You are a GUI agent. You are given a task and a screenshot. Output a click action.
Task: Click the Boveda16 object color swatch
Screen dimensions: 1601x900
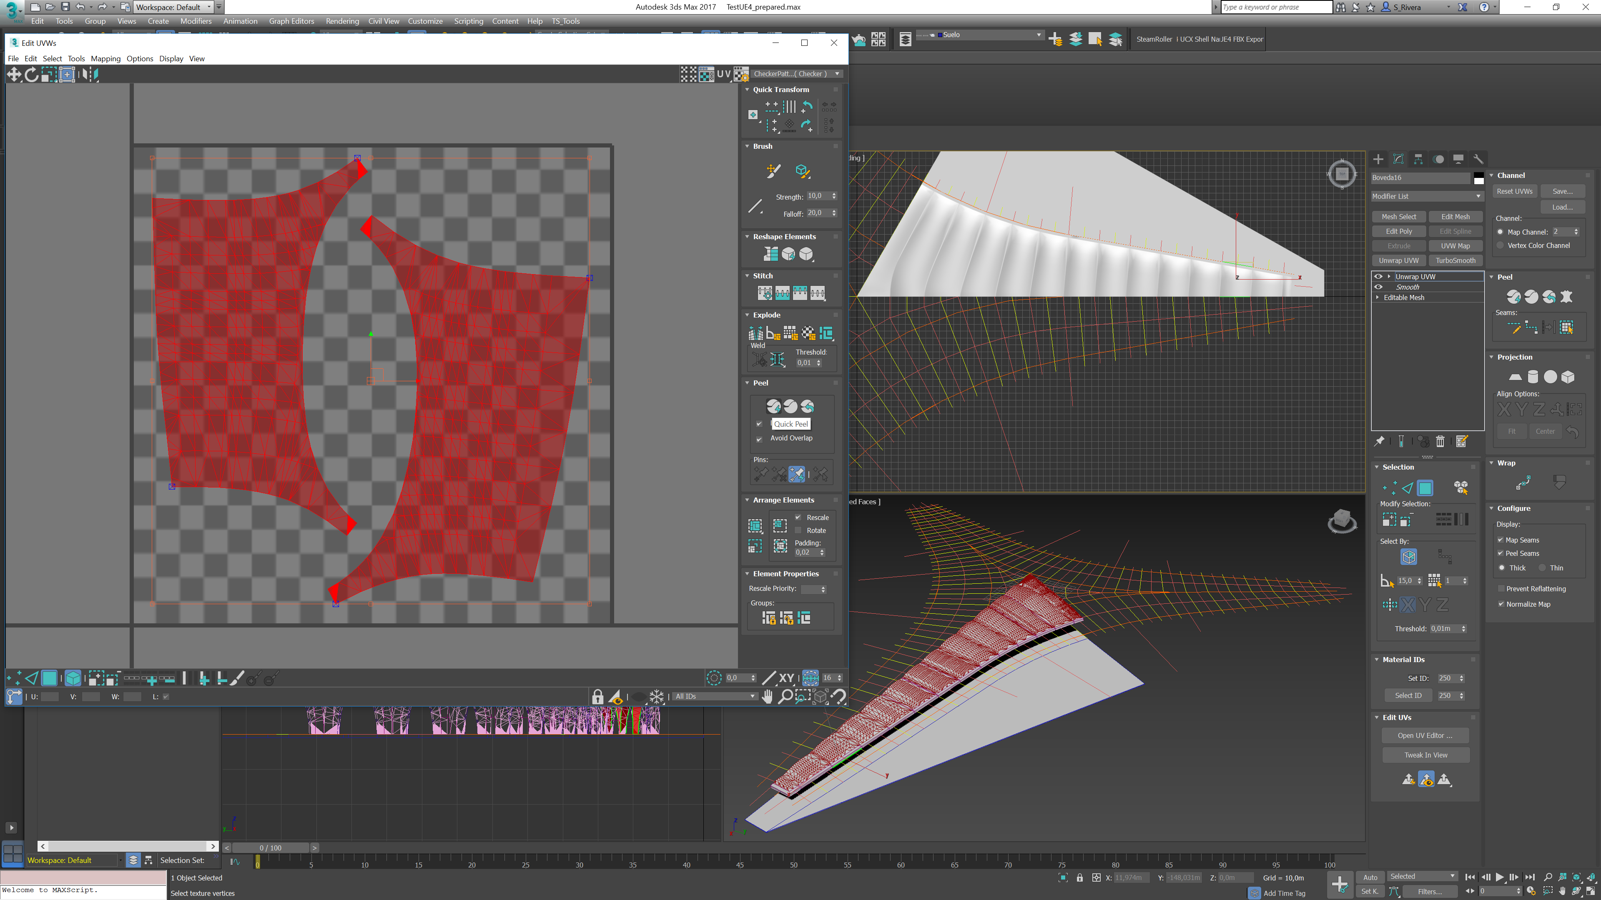click(1478, 178)
